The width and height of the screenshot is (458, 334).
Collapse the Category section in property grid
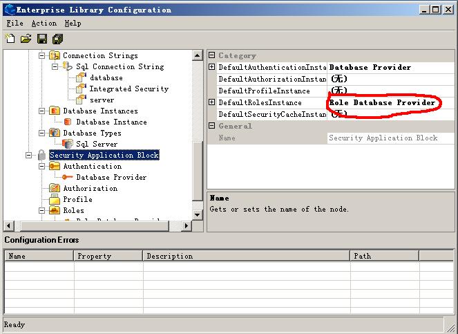click(211, 55)
